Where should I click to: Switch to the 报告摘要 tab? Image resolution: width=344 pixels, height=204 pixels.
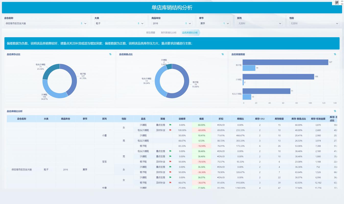tap(151, 33)
